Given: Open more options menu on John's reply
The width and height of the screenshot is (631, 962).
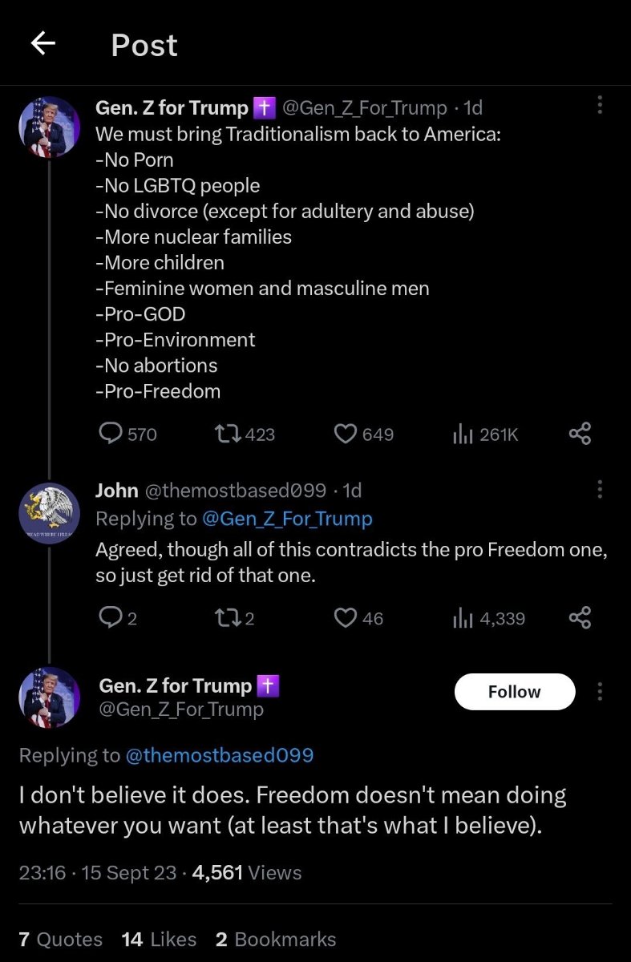Looking at the screenshot, I should (x=600, y=488).
